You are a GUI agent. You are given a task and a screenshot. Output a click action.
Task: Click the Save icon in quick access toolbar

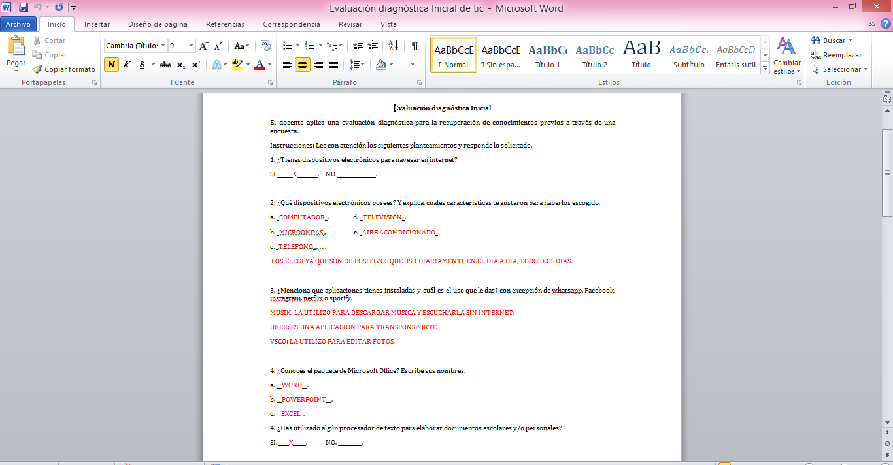[24, 8]
